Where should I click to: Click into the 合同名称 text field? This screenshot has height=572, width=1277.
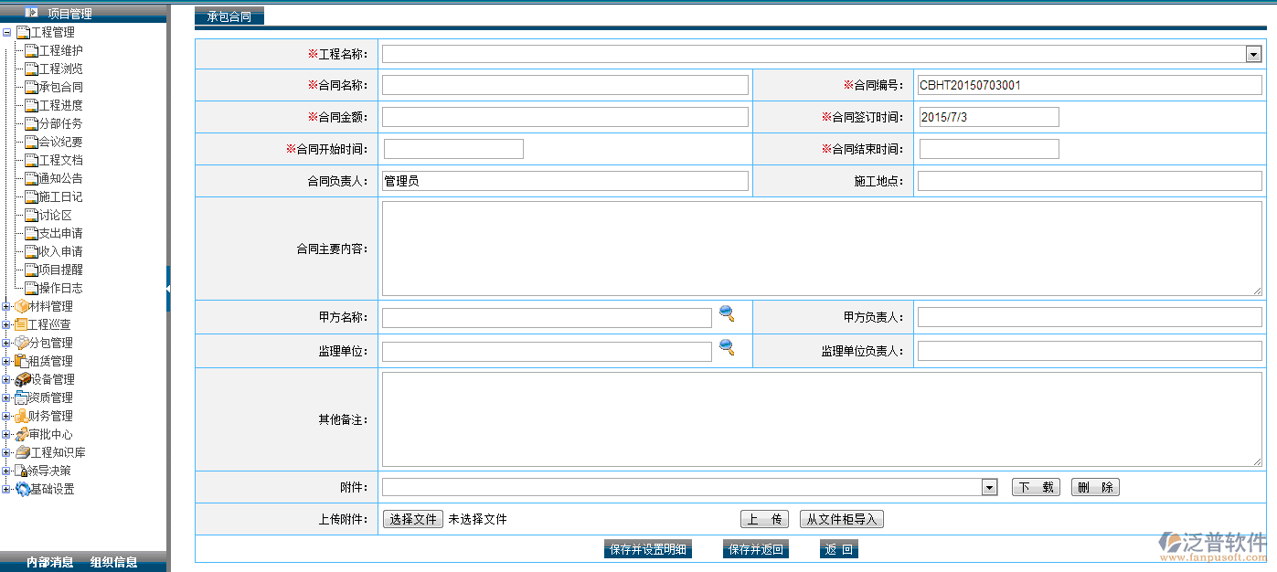pos(565,86)
